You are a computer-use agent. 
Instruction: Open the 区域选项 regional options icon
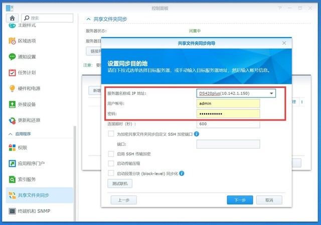tap(12, 41)
